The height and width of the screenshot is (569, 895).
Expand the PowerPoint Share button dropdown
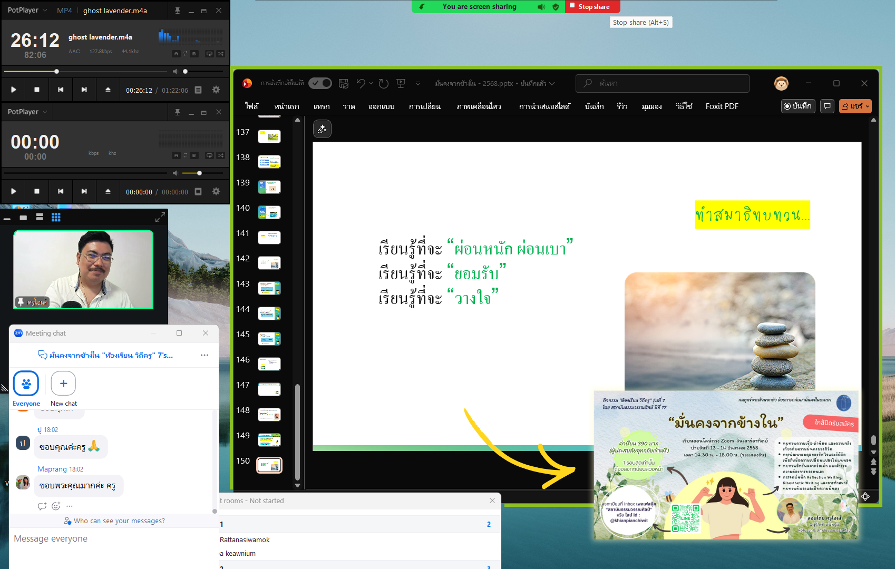tap(867, 106)
